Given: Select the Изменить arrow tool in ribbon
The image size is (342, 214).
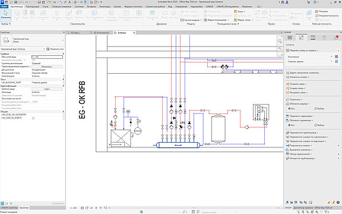Looking at the screenshot, I should [6, 15].
